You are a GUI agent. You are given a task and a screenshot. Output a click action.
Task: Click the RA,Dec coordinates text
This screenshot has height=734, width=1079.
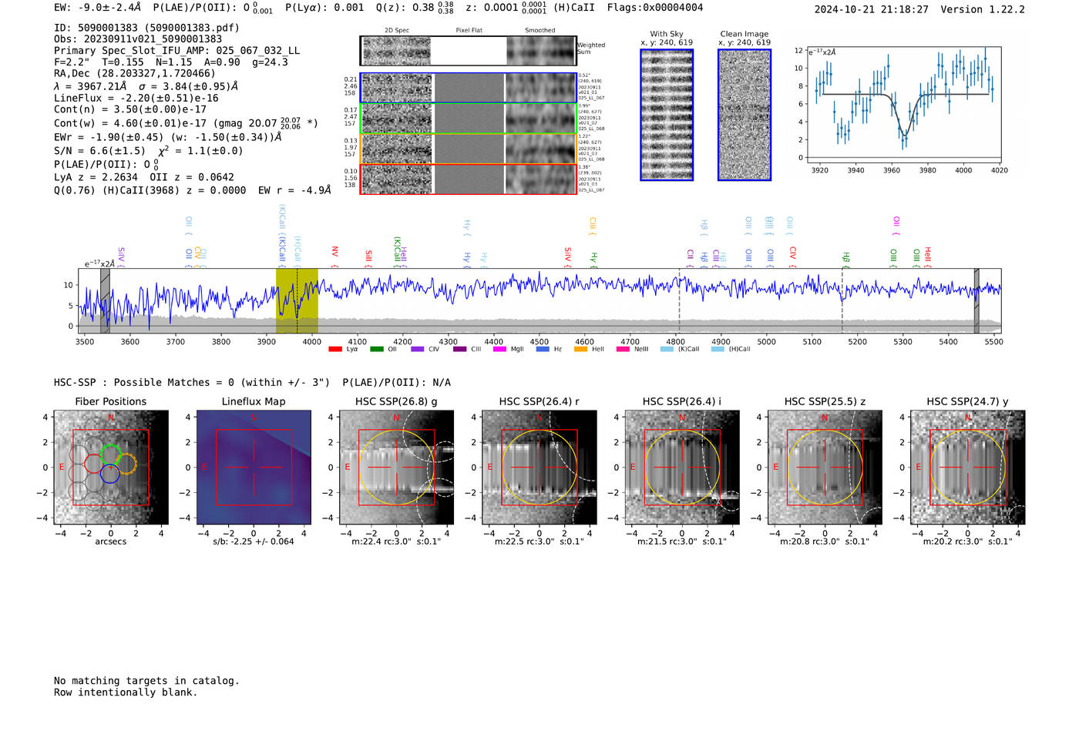click(x=135, y=74)
